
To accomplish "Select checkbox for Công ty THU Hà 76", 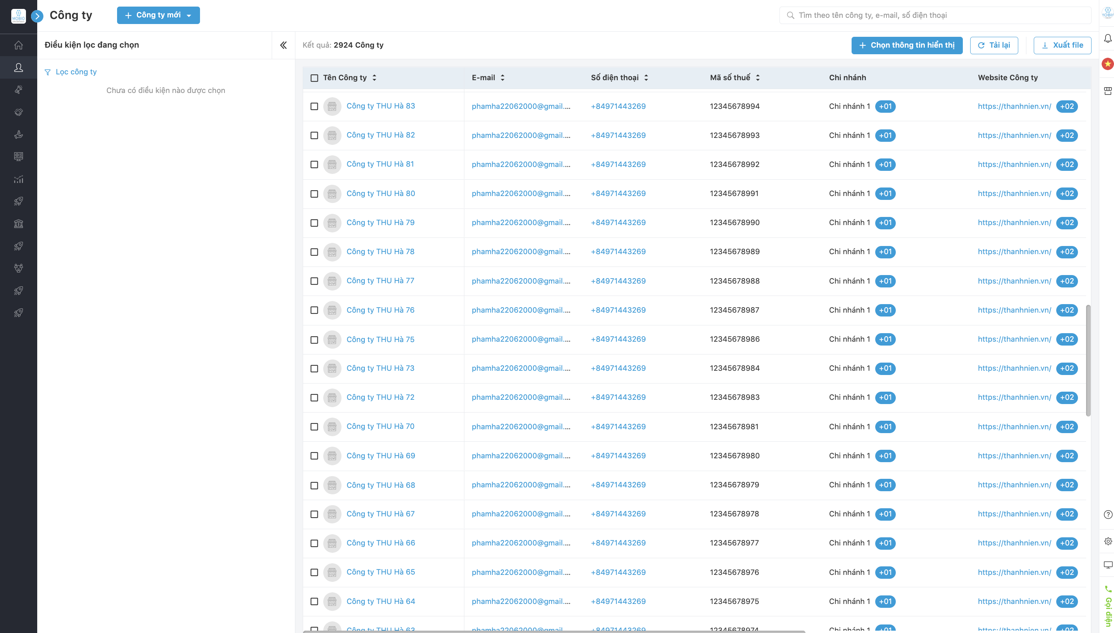I will 314,310.
